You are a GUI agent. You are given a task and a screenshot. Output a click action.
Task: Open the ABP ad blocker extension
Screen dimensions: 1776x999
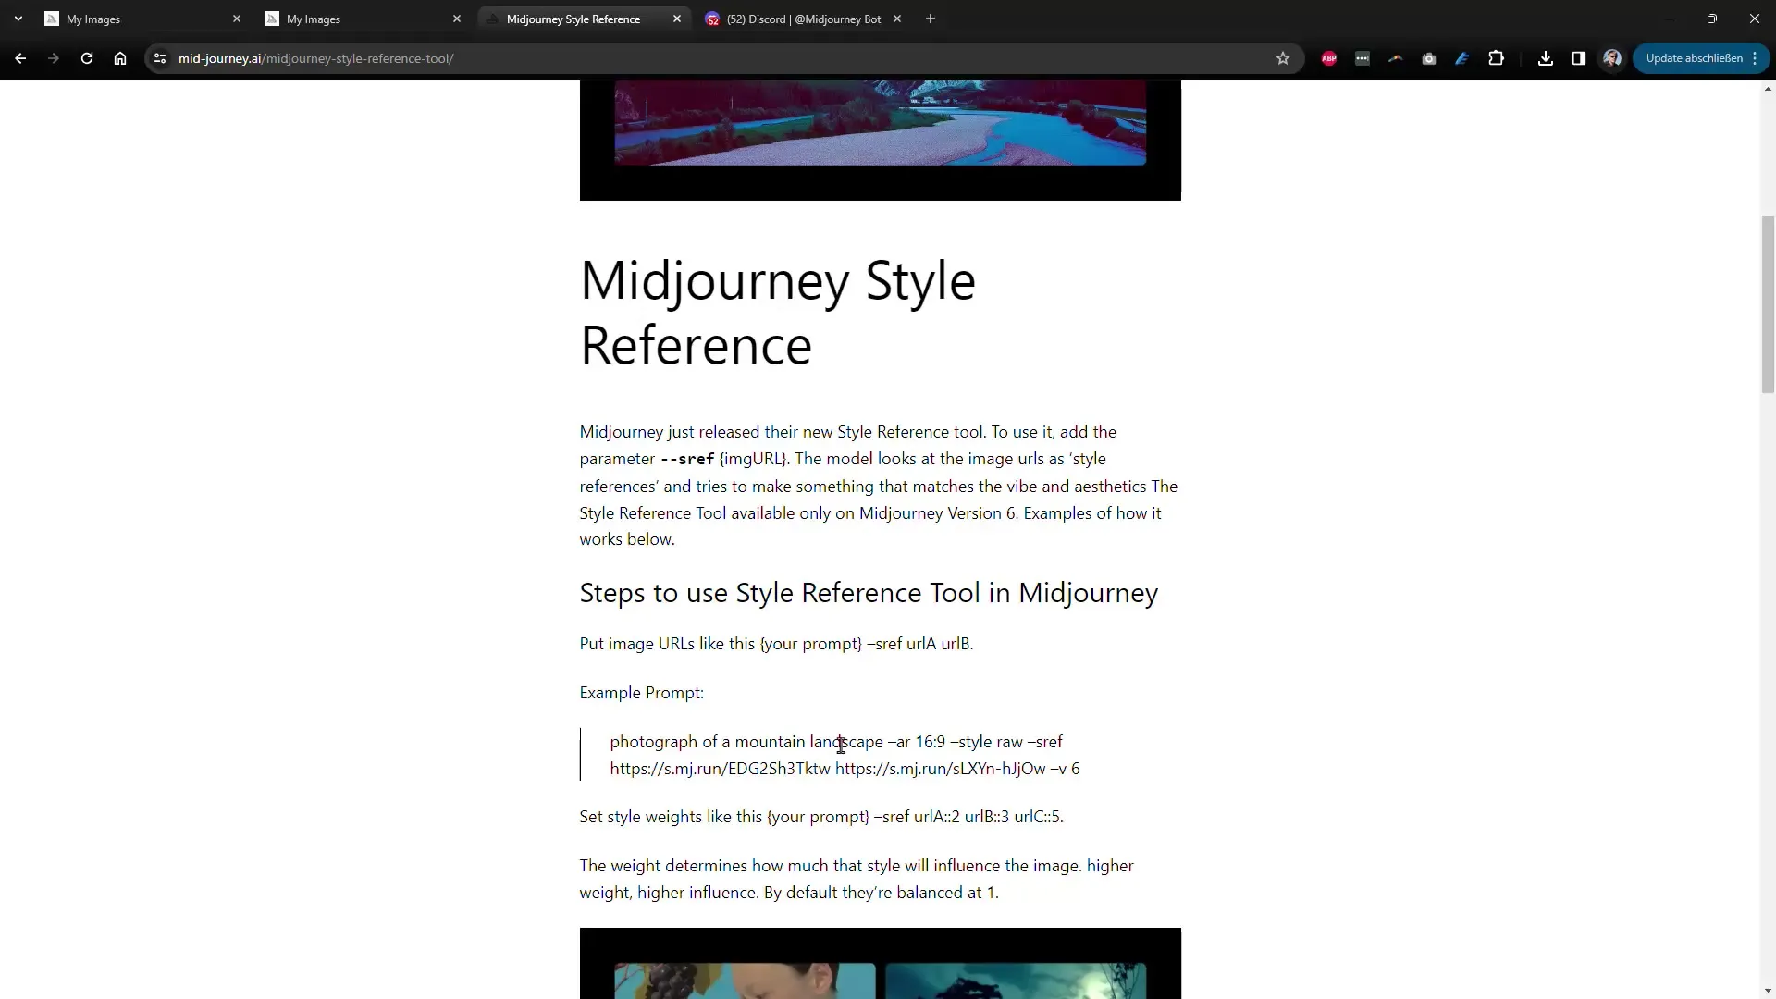(1329, 58)
